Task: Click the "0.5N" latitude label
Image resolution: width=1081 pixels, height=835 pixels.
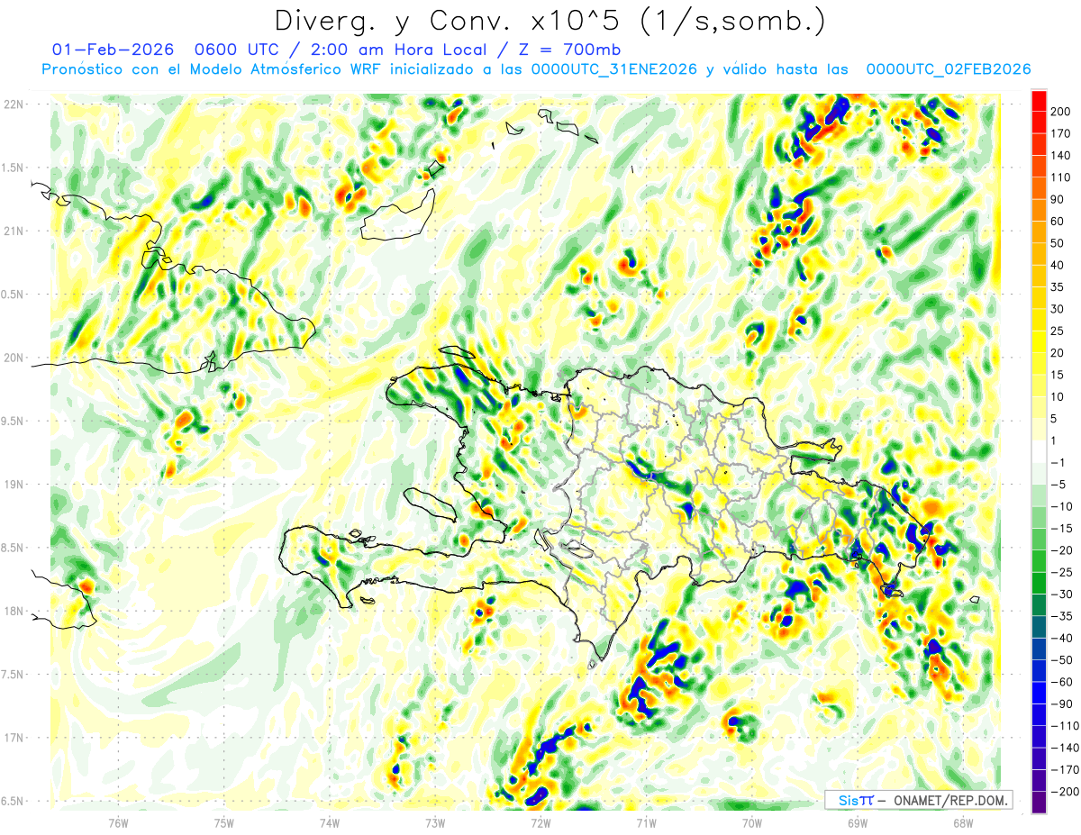Action: coord(13,295)
